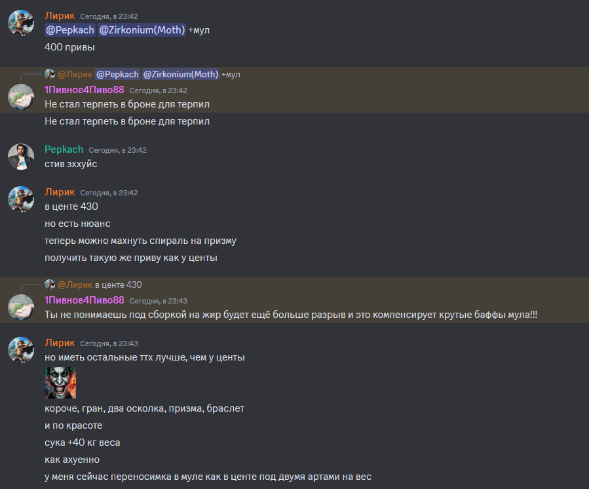589x489 pixels.
Task: Open 1Пивное4Пиво88's avatar at 23:43
Action: [x=21, y=307]
